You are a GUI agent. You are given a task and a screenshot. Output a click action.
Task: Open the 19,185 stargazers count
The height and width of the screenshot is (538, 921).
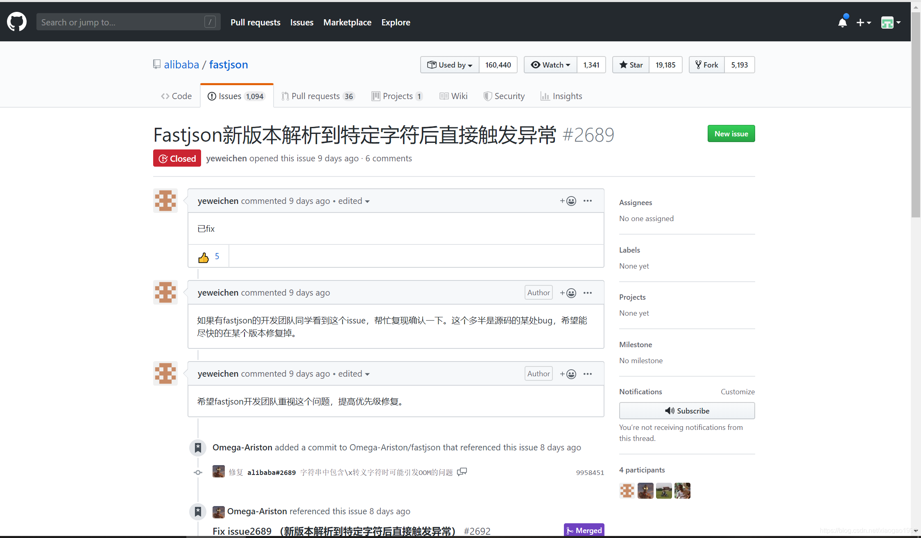pyautogui.click(x=665, y=65)
